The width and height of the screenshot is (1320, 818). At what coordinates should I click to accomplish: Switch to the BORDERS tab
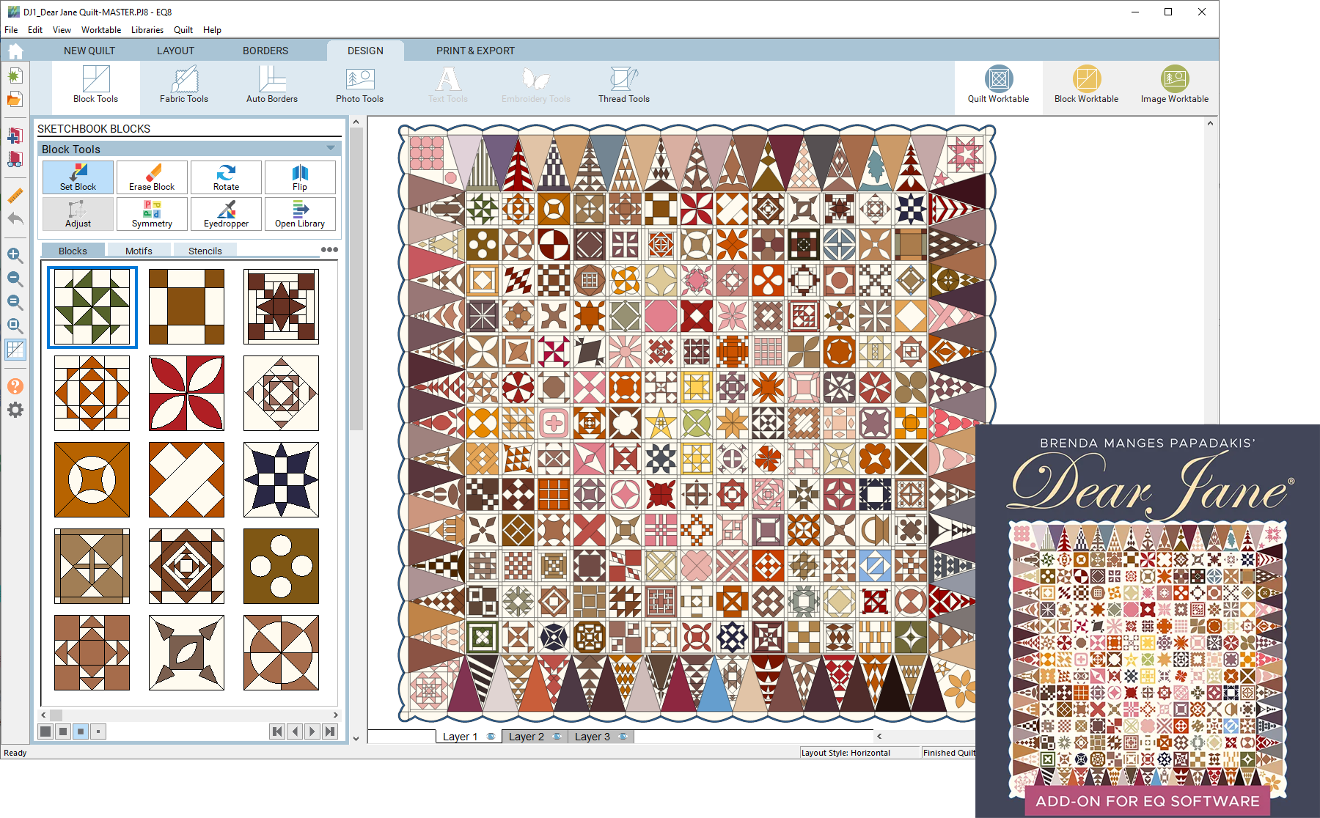(265, 51)
